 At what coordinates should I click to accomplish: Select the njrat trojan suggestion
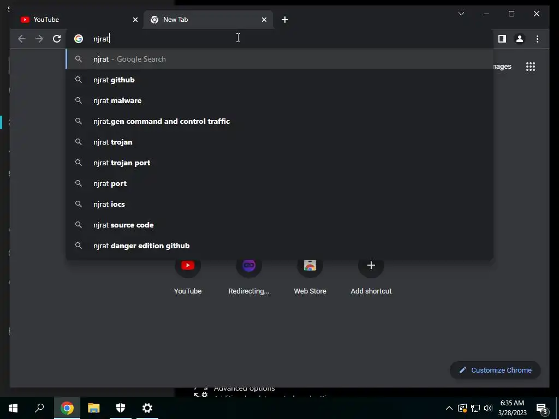[x=280, y=142]
